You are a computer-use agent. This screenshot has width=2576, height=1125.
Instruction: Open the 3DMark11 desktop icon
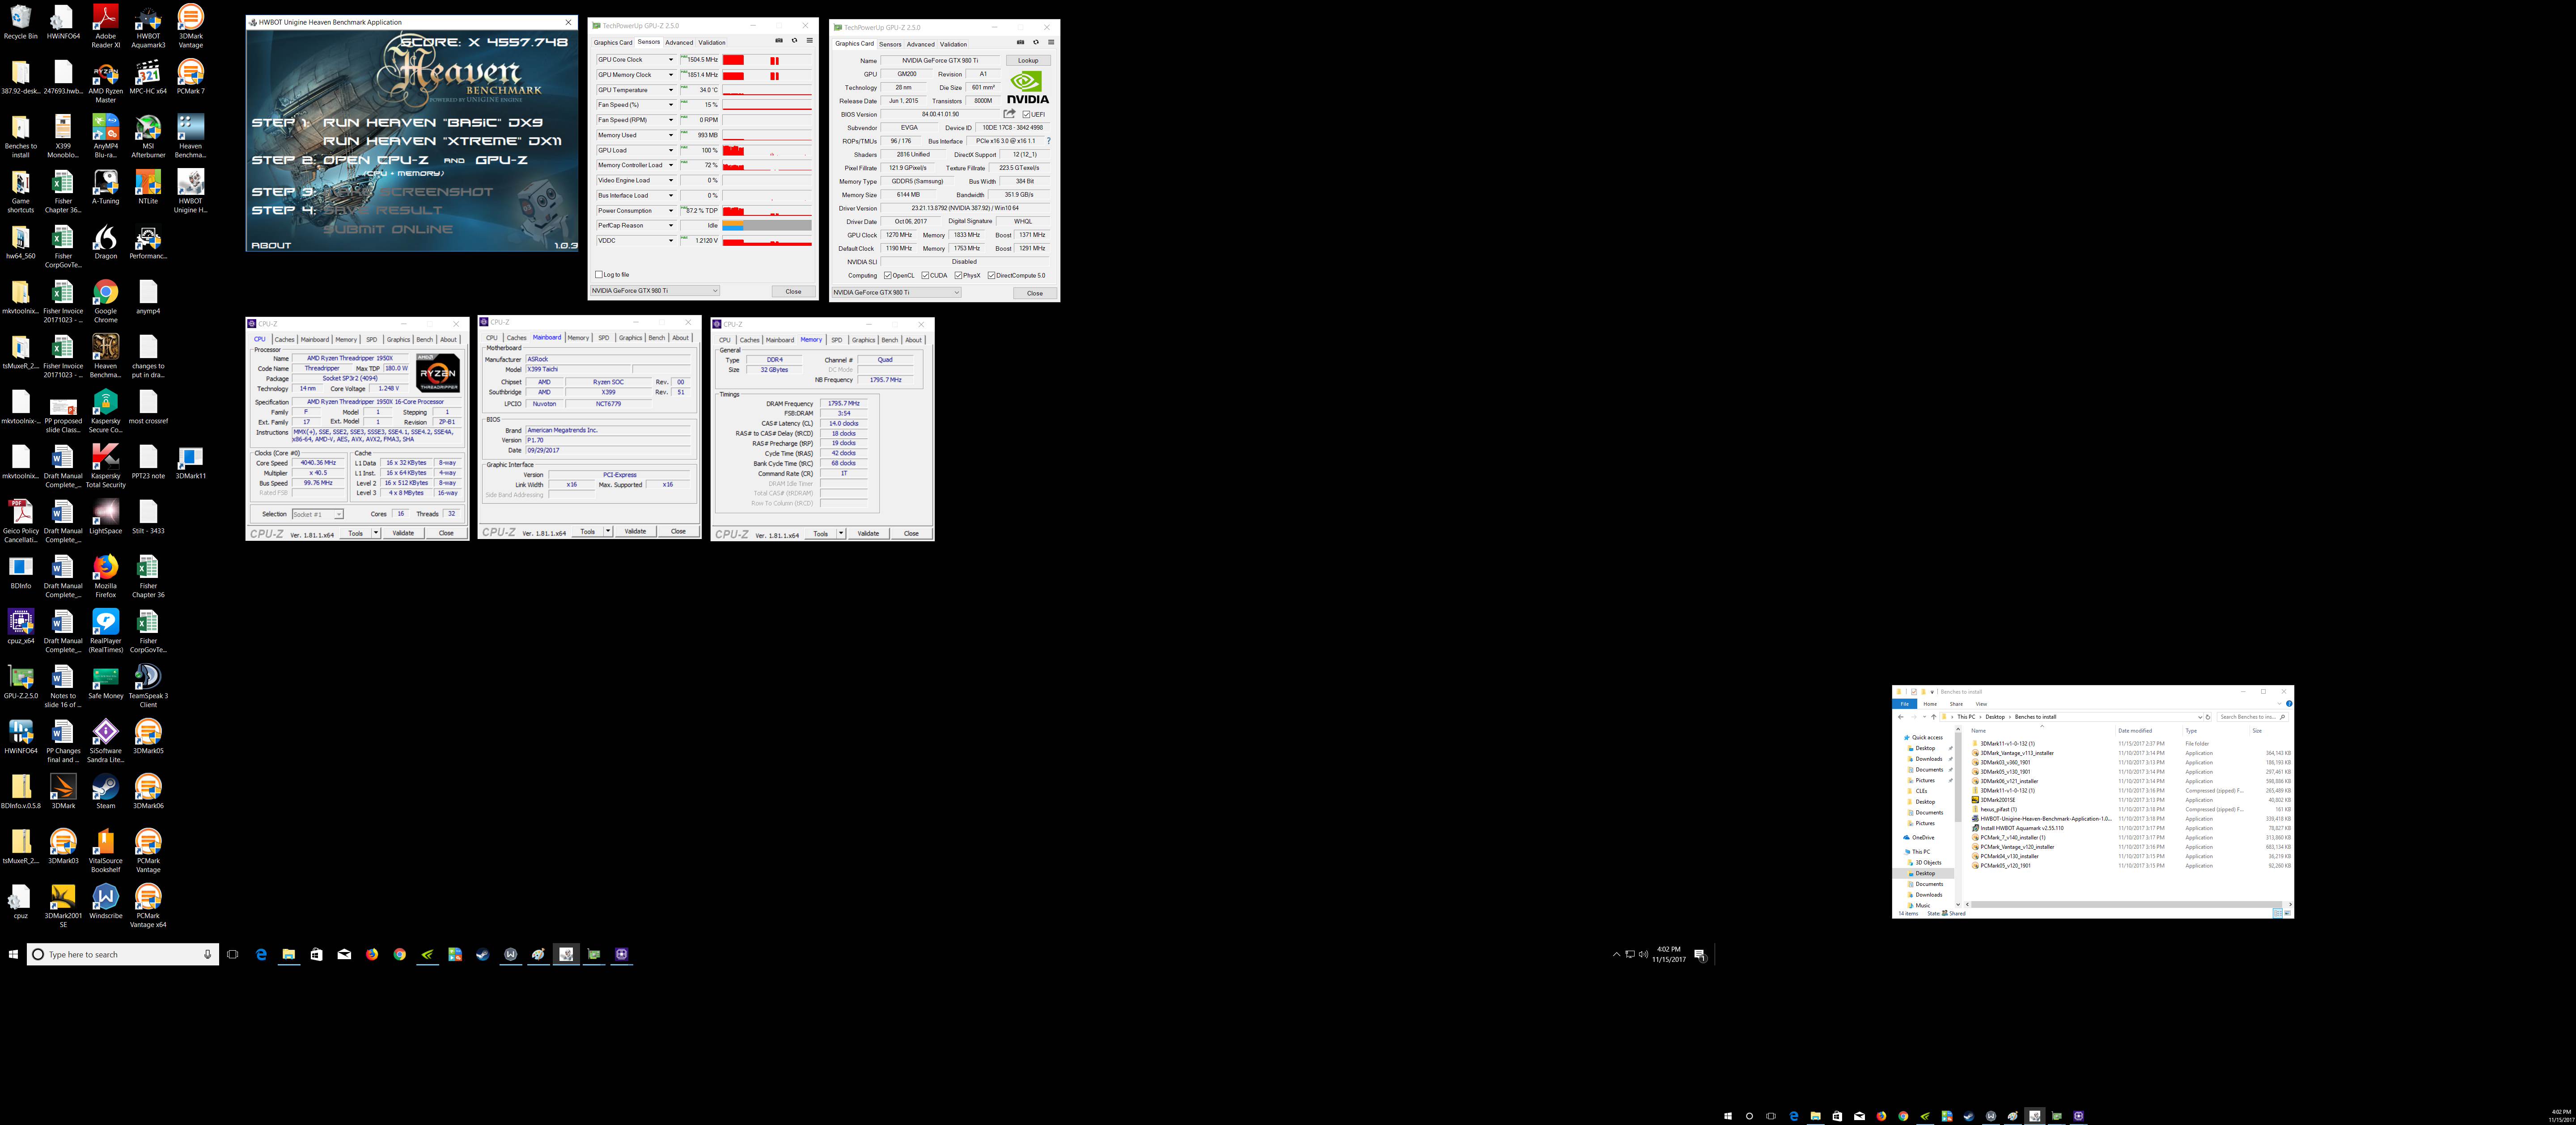190,463
